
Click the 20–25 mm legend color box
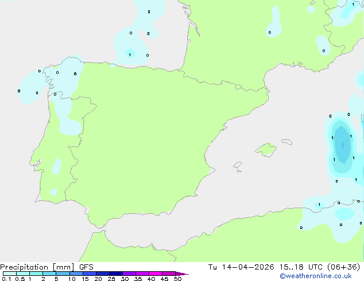coord(103,274)
